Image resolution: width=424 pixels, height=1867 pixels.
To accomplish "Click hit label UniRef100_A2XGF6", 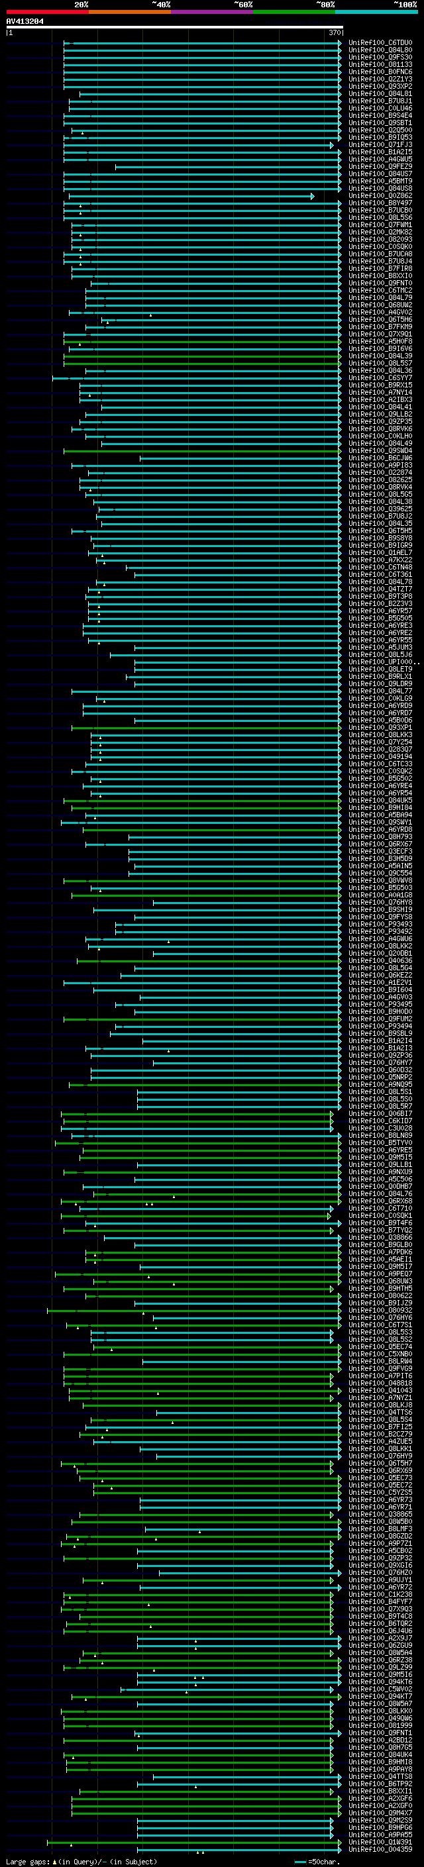I will click(380, 1798).
